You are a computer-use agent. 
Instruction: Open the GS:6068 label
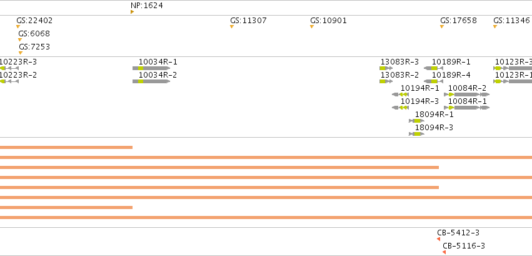(34, 34)
